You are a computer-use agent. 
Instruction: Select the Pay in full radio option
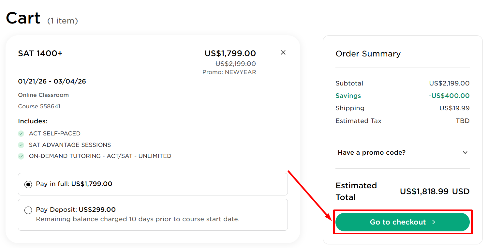click(x=28, y=184)
